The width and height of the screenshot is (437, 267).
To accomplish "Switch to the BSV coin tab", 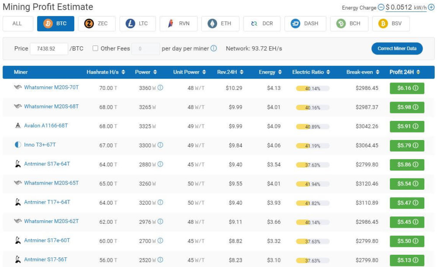I will point(391,24).
